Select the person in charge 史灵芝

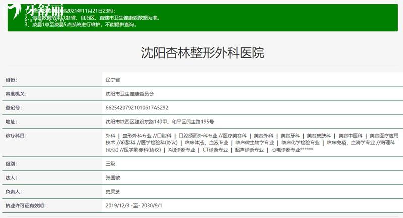pyautogui.click(x=113, y=192)
